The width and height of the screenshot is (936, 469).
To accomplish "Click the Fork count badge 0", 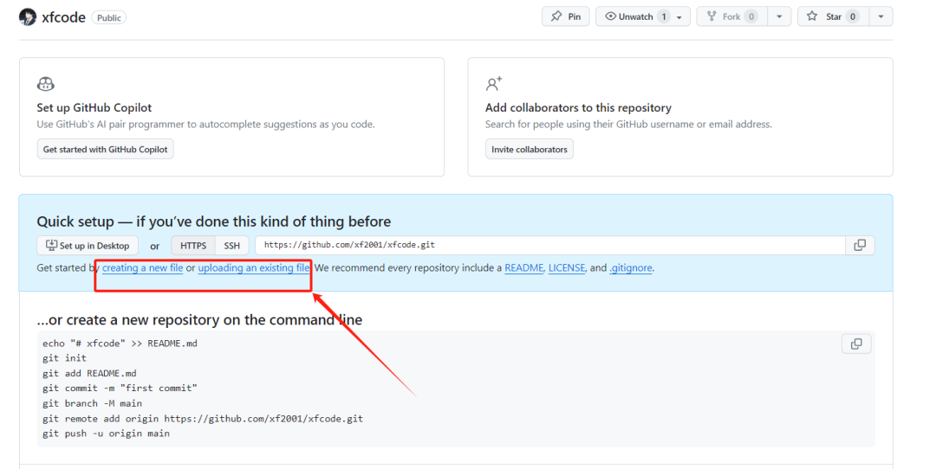I will point(751,16).
